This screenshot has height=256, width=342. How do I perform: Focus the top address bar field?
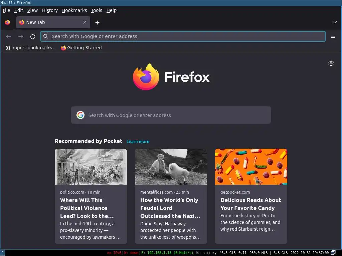click(183, 36)
